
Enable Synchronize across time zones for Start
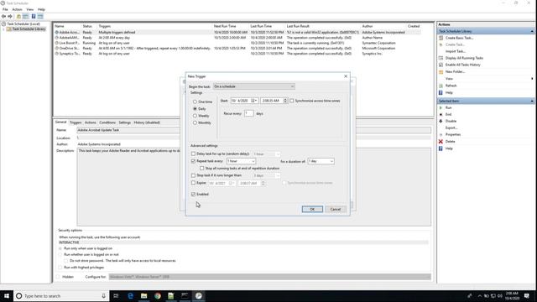292,101
